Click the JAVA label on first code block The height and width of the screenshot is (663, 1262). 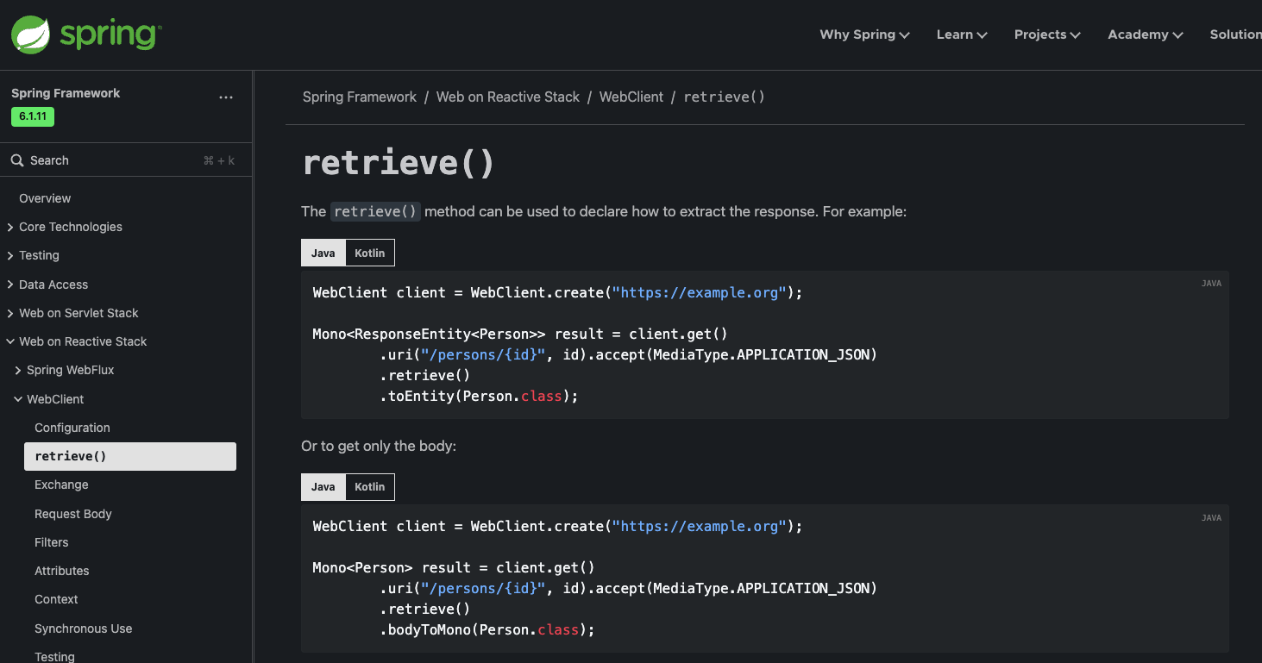point(1211,284)
